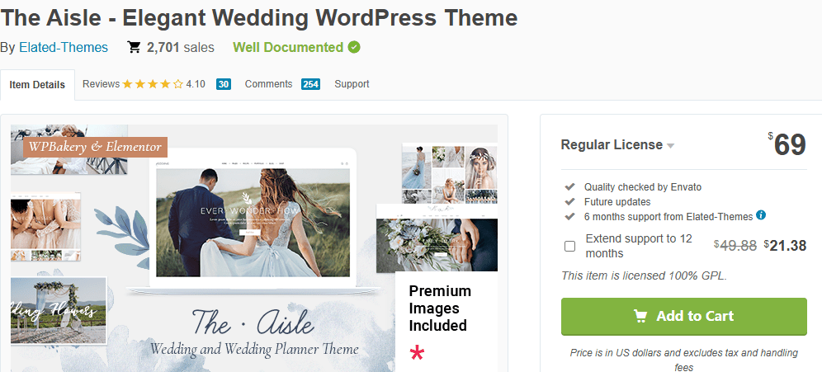This screenshot has height=372, width=822.
Task: Click the comments count badge 254
Action: click(x=310, y=84)
